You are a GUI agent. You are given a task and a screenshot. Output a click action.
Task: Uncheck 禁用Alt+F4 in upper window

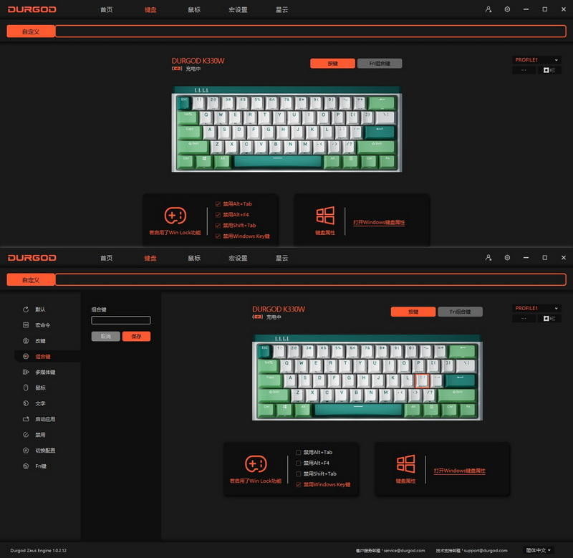coord(218,214)
